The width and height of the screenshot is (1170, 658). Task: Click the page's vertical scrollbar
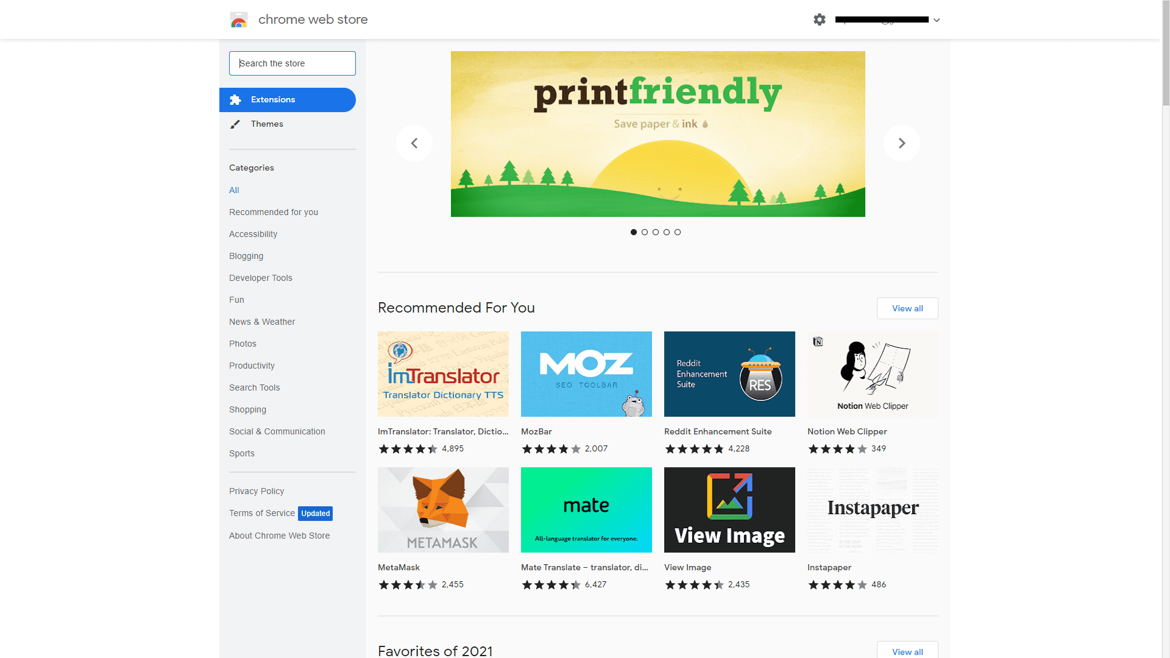pyautogui.click(x=1166, y=55)
